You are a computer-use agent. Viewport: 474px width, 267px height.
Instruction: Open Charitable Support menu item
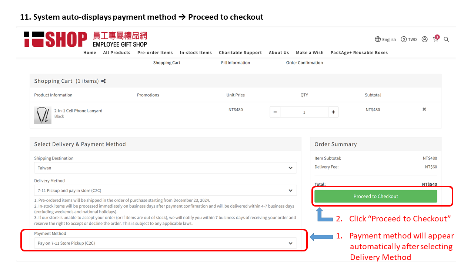point(240,53)
